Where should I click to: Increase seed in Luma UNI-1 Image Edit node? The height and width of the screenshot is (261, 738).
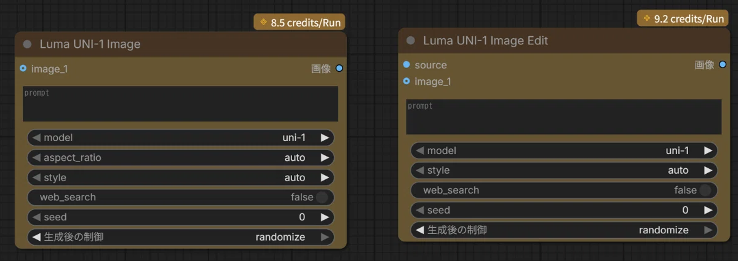pyautogui.click(x=708, y=210)
